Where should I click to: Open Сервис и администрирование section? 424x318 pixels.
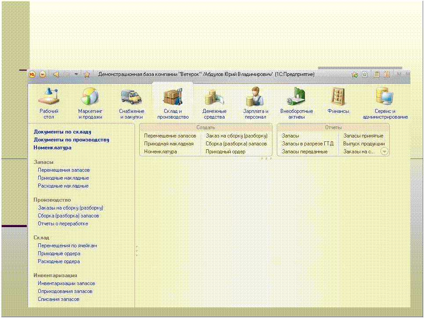pos(385,103)
